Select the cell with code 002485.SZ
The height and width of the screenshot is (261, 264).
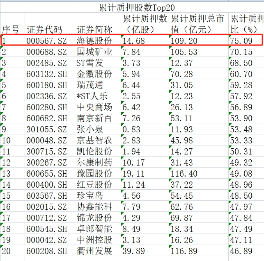pos(50,62)
